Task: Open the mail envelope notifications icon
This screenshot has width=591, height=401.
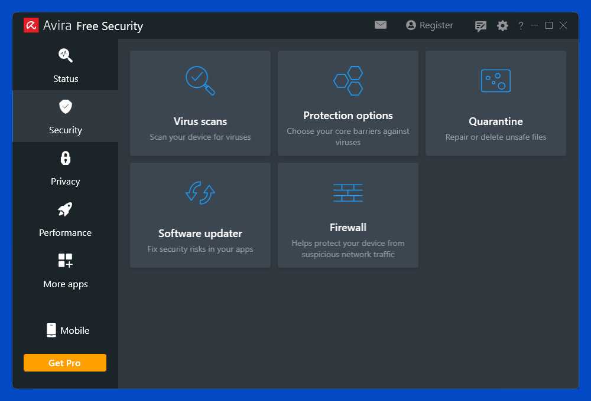Action: (380, 25)
